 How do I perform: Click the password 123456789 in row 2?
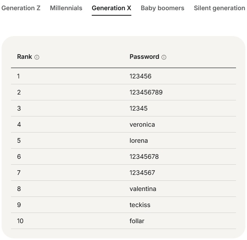click(x=146, y=92)
